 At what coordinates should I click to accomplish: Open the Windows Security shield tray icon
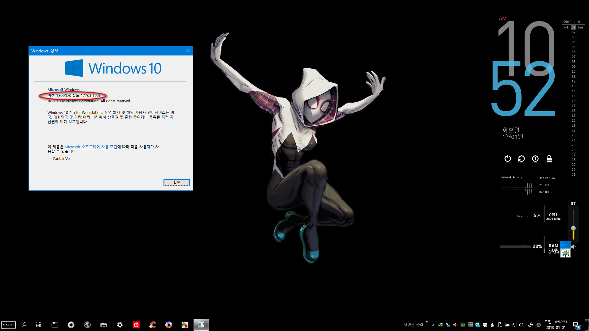pos(485,325)
